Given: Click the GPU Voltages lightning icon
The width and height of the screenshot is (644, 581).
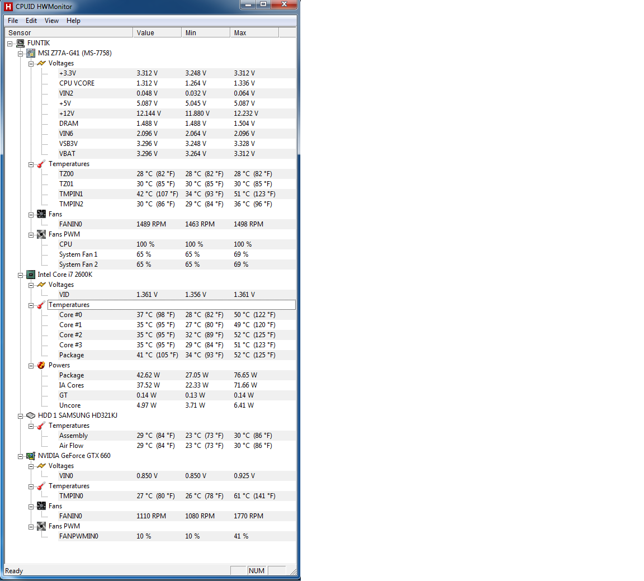Looking at the screenshot, I should 41,466.
